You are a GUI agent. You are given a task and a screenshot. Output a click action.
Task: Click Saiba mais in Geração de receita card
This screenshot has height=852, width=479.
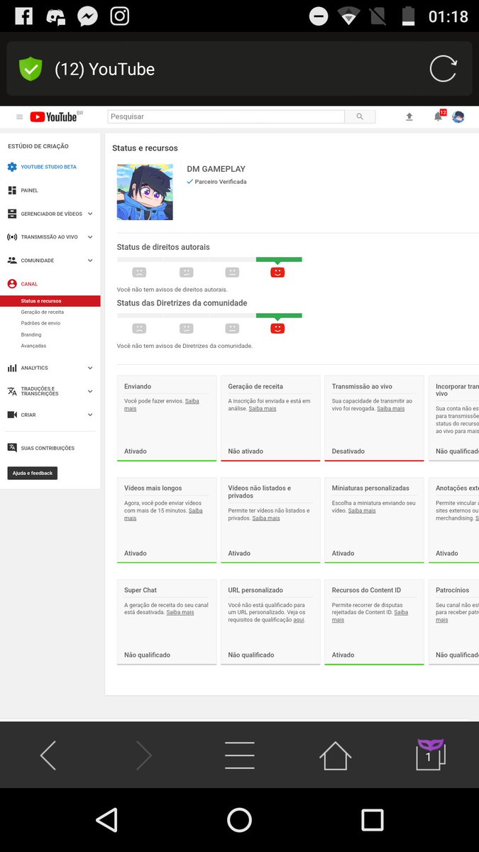tap(262, 409)
